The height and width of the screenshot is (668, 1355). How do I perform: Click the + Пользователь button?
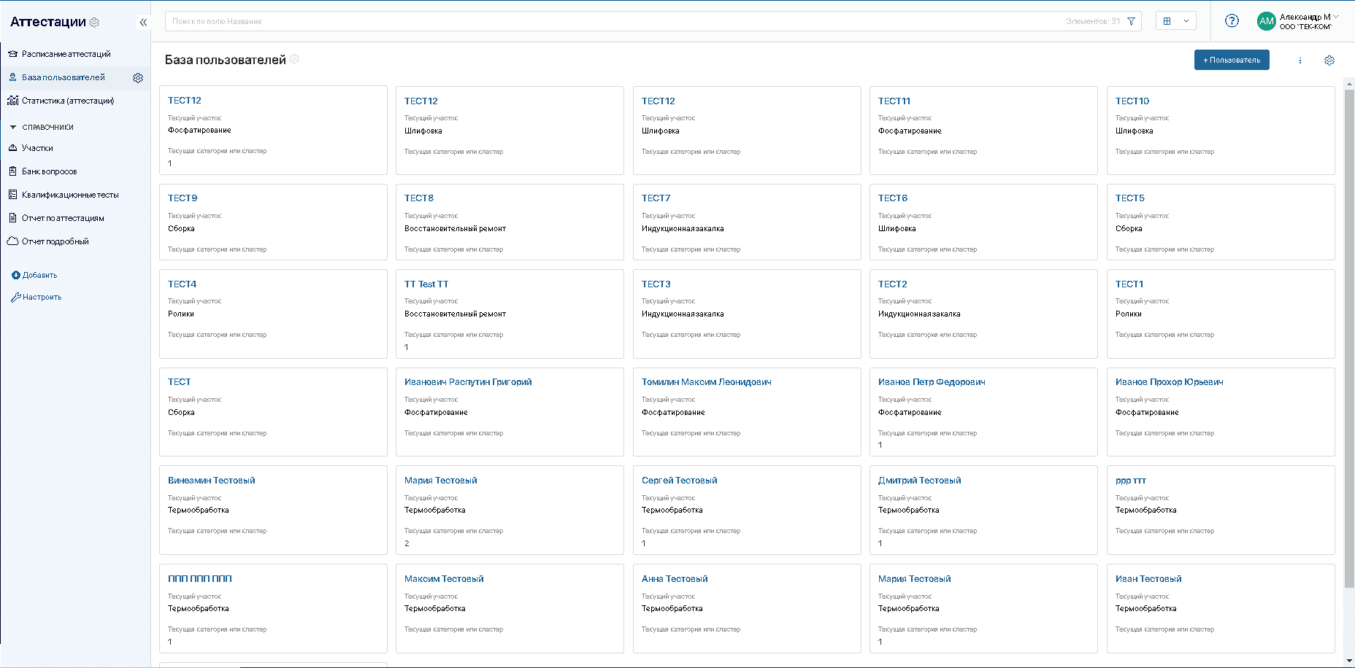click(x=1231, y=60)
